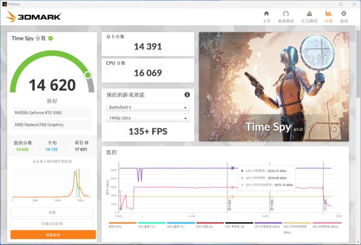Viewport: 361px width, 245px height.
Task: Click the CPU test marker line near chart end
Action: (x=324, y=187)
